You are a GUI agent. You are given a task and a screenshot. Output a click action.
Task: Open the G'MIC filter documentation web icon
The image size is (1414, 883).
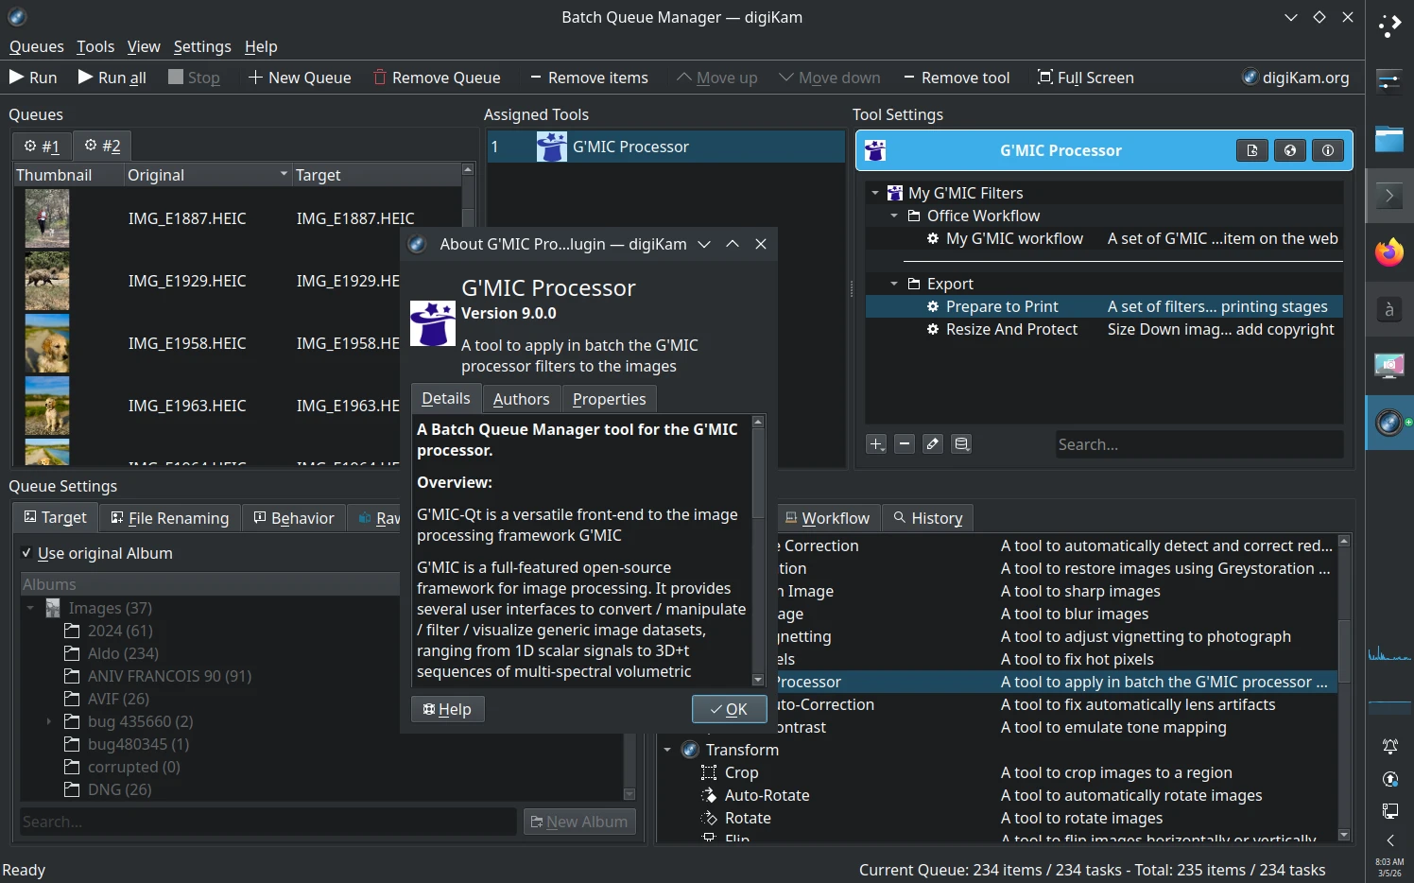1289,150
